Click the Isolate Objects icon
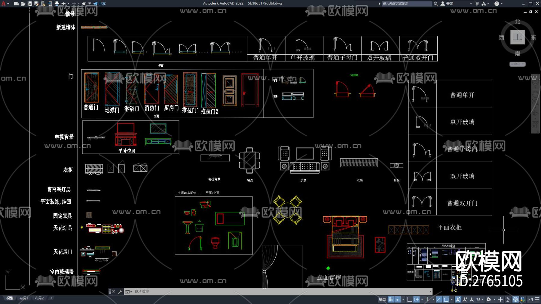Image resolution: width=541 pixels, height=304 pixels. (508, 299)
